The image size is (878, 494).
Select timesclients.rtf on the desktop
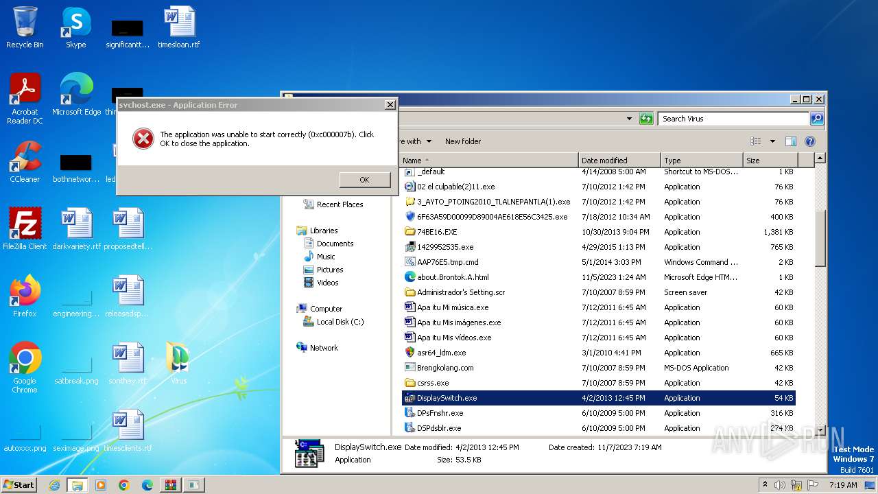[x=128, y=431]
